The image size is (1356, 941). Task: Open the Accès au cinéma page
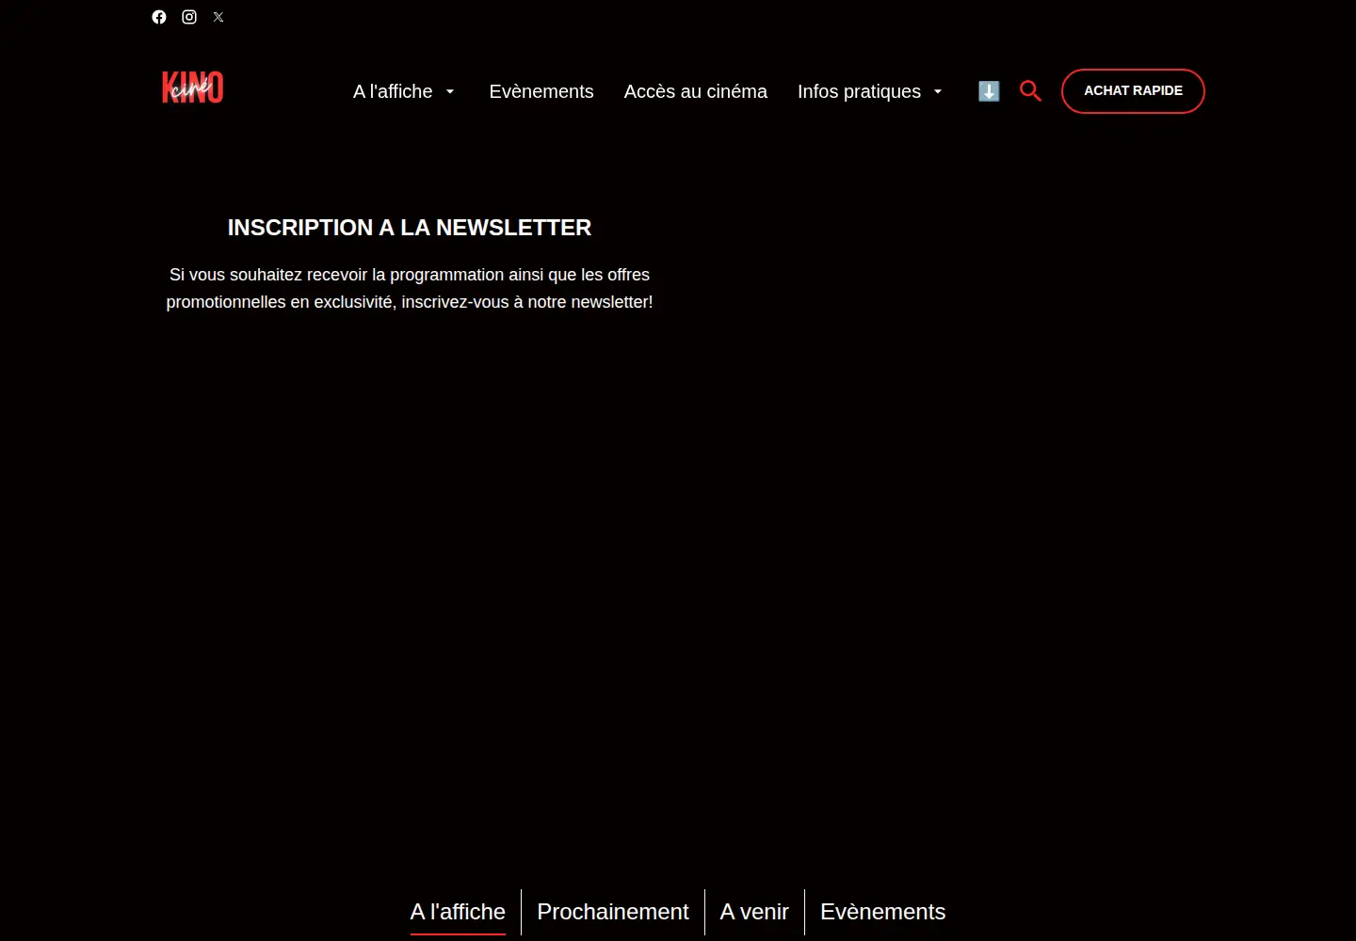tap(696, 91)
